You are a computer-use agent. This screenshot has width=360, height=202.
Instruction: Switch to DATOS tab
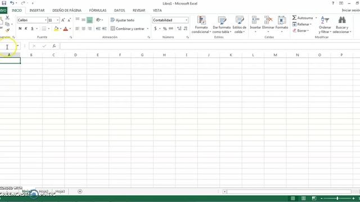tap(120, 10)
